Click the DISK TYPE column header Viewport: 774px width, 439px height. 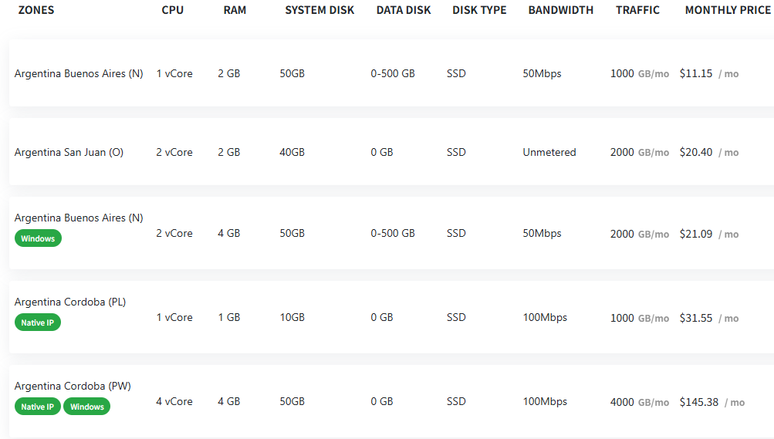pyautogui.click(x=479, y=10)
